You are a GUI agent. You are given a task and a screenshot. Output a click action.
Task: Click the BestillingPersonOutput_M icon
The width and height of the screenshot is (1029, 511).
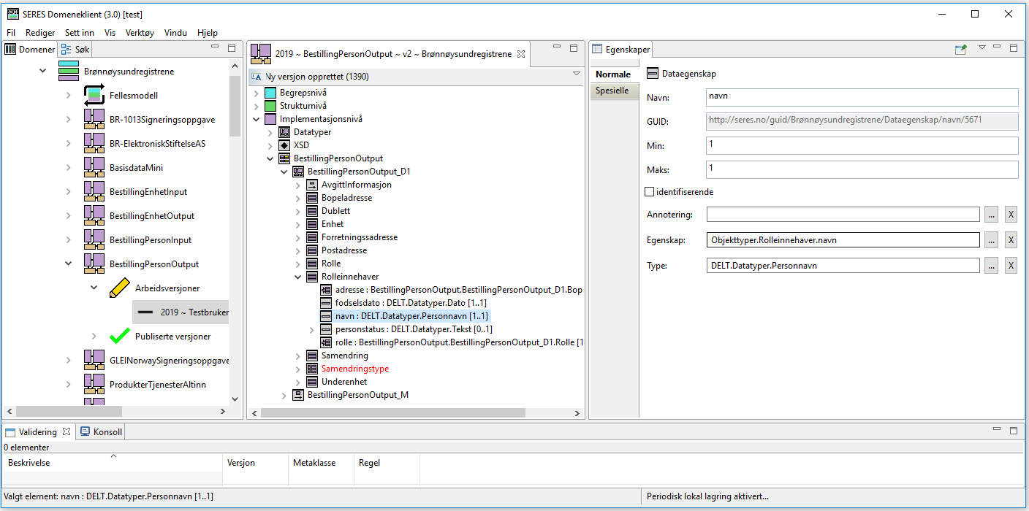(x=298, y=395)
